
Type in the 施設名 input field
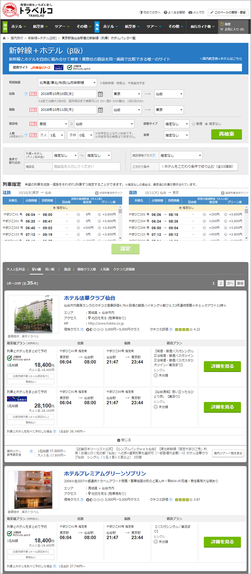(x=86, y=167)
